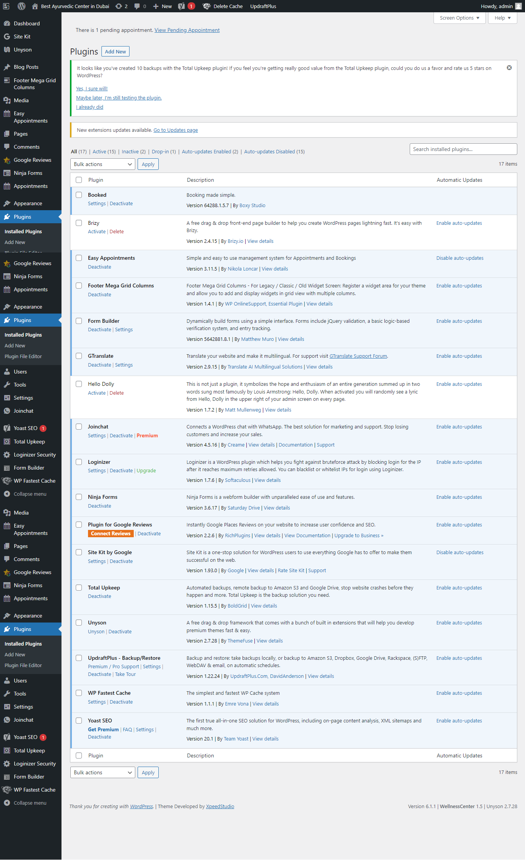The height and width of the screenshot is (860, 525).
Task: Tick the Loginizer plugin checkbox
Action: click(79, 462)
